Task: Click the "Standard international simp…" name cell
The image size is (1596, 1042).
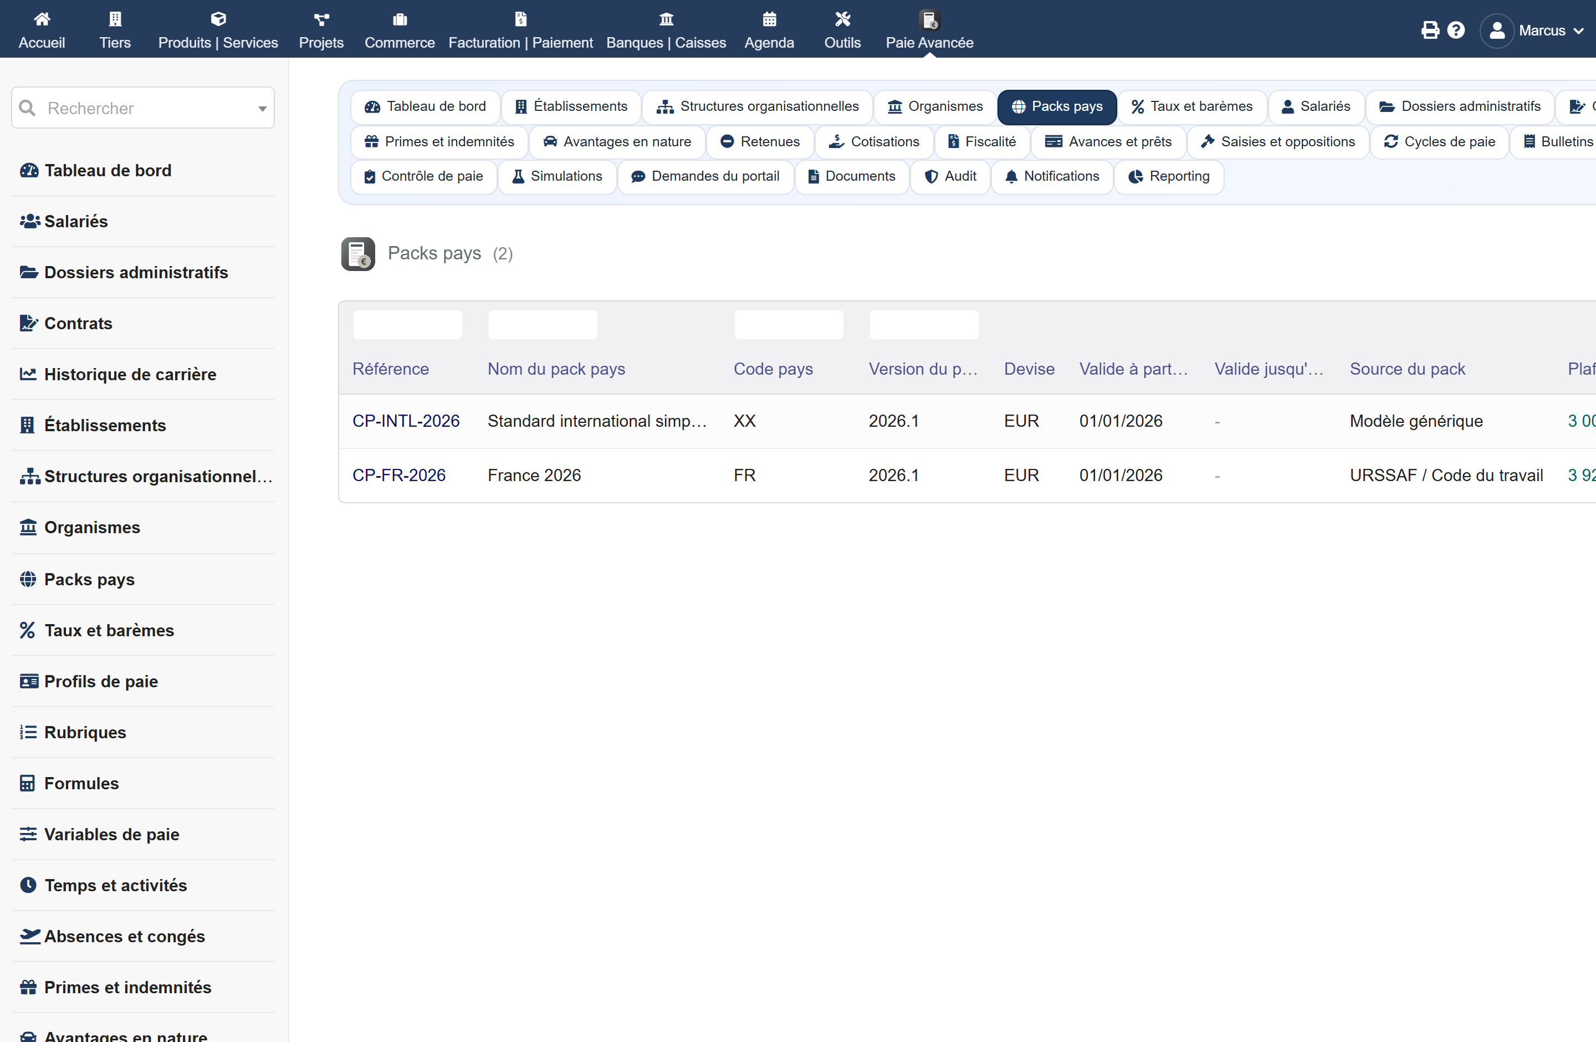Action: pyautogui.click(x=597, y=421)
